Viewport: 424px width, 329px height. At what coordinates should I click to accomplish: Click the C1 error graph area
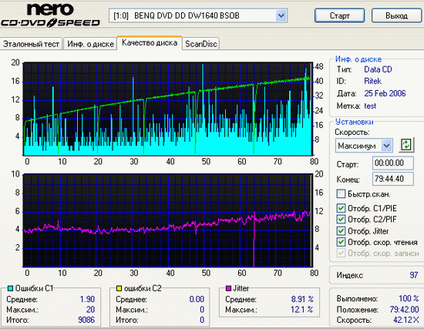(x=167, y=109)
